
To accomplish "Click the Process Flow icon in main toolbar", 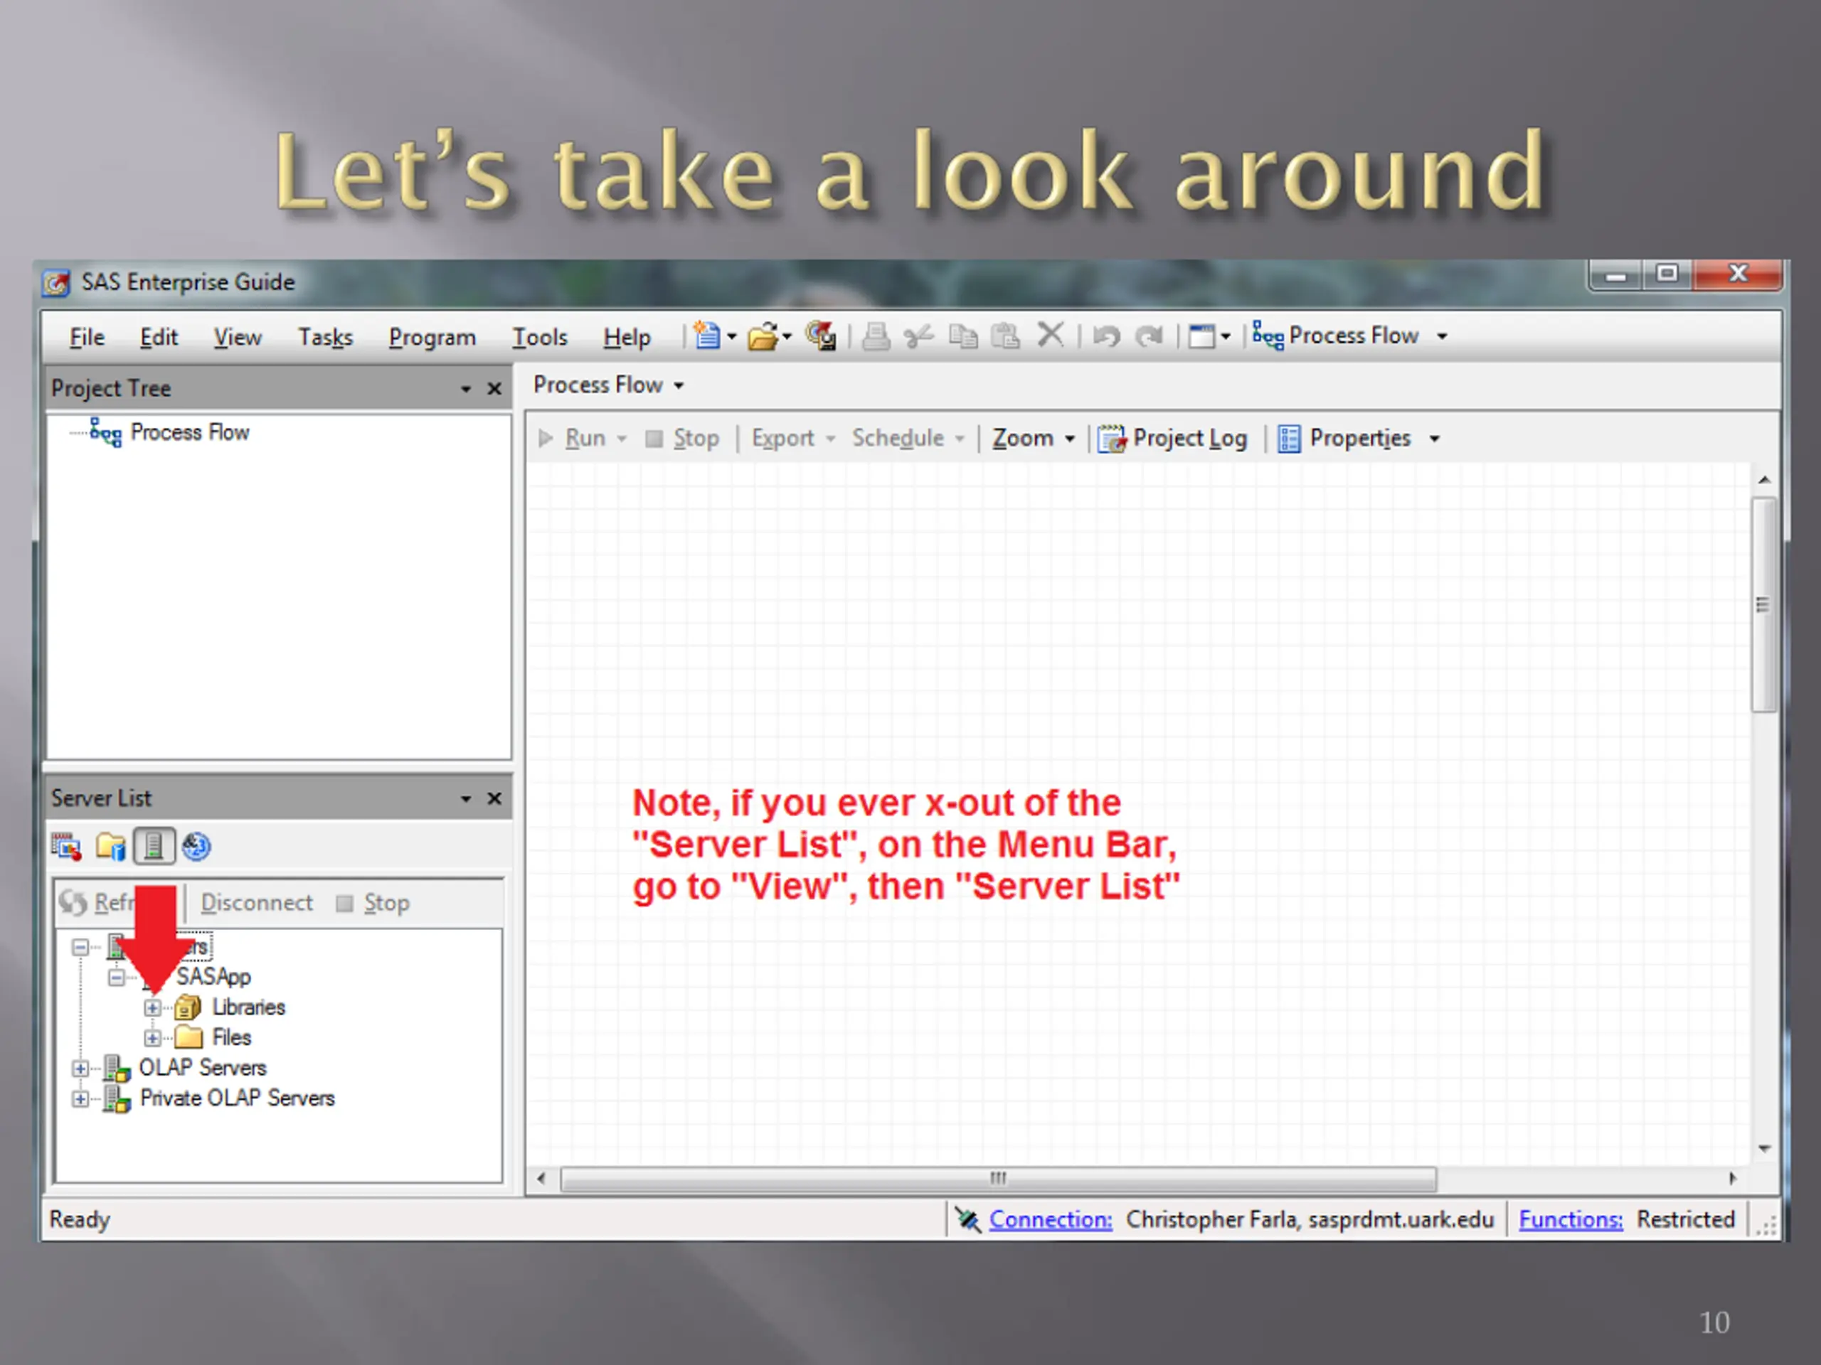I will 1268,336.
